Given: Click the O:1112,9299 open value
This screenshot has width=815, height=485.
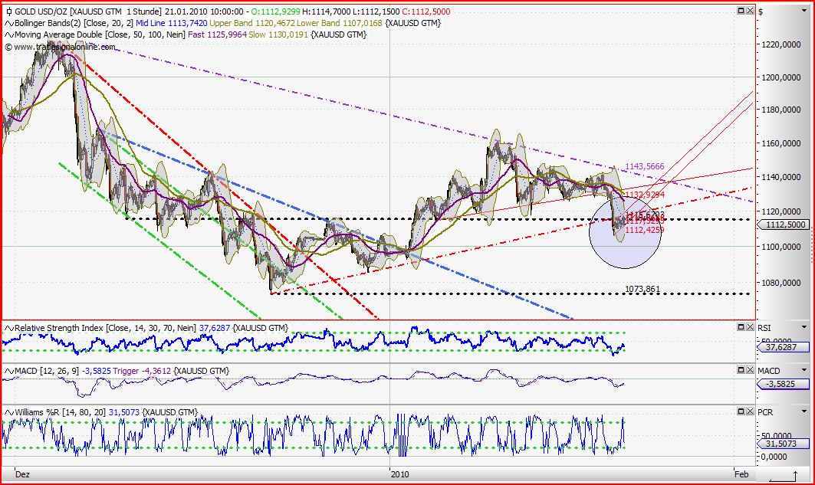Looking at the screenshot, I should pos(275,11).
